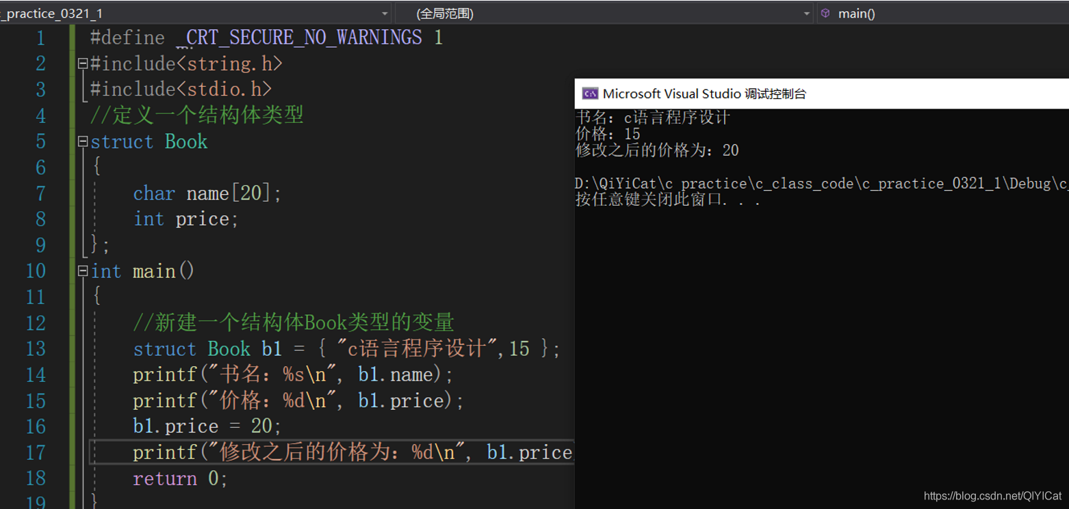The width and height of the screenshot is (1069, 509).
Task: Click line number 1 in the gutter
Action: 40,38
